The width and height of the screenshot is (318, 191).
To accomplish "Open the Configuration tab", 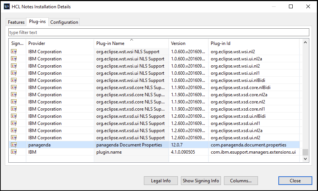I will tap(64, 22).
